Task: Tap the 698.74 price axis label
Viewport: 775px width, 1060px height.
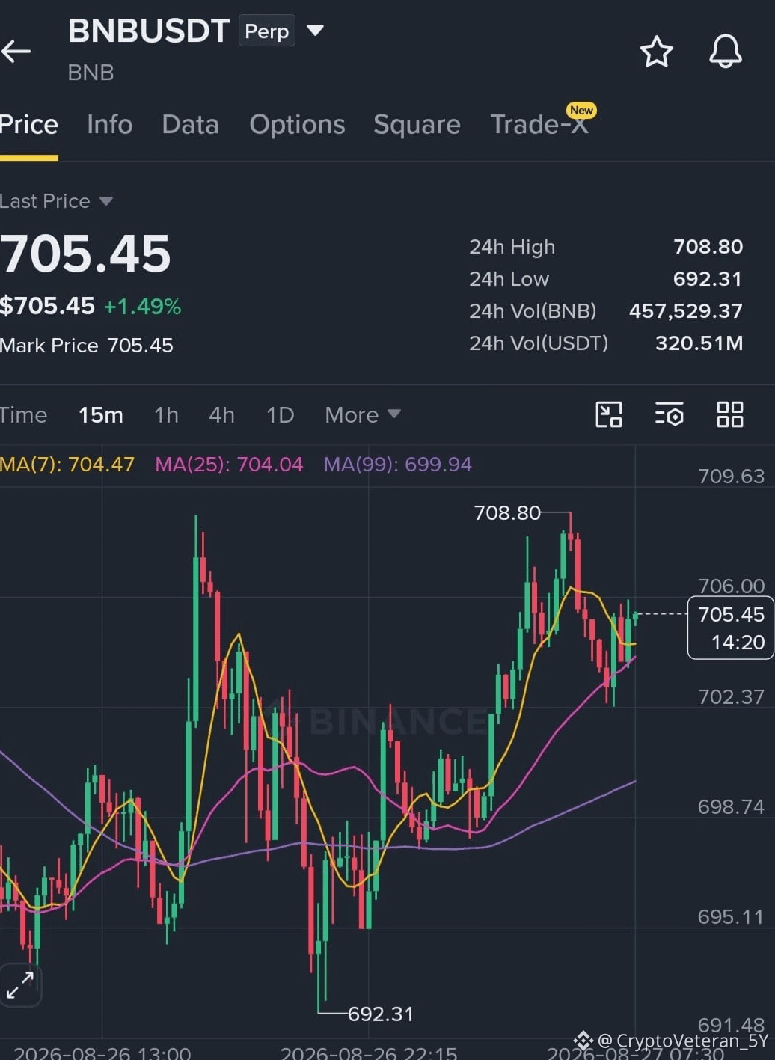Action: coord(731,807)
